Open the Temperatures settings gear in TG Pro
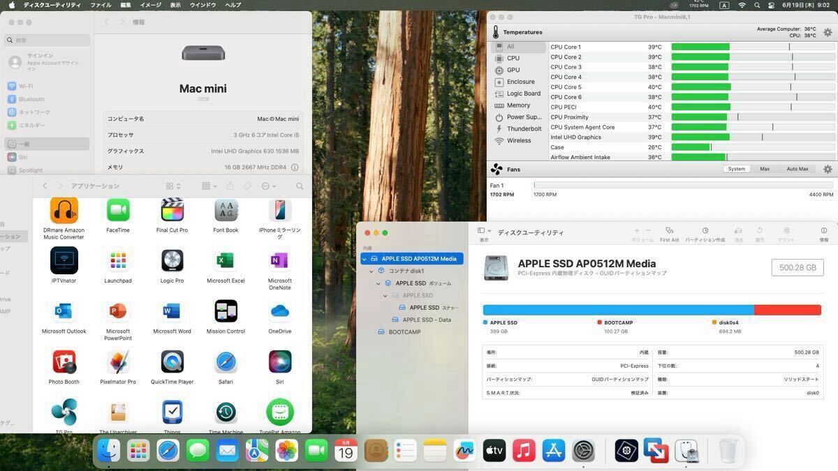This screenshot has height=471, width=838. 828,32
